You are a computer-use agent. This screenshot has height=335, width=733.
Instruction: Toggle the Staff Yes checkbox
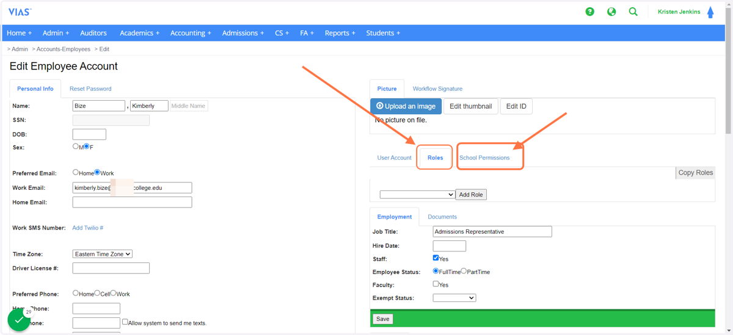pyautogui.click(x=436, y=258)
